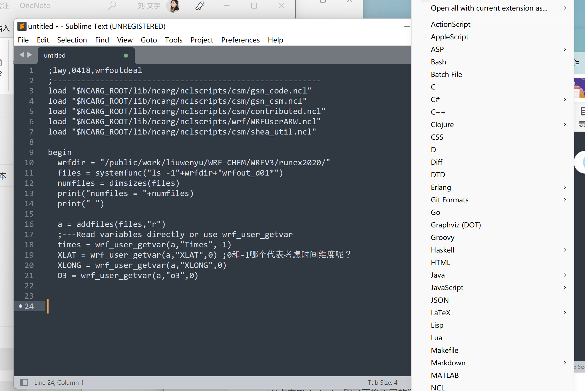Click the previous tab left arrow

(x=22, y=55)
